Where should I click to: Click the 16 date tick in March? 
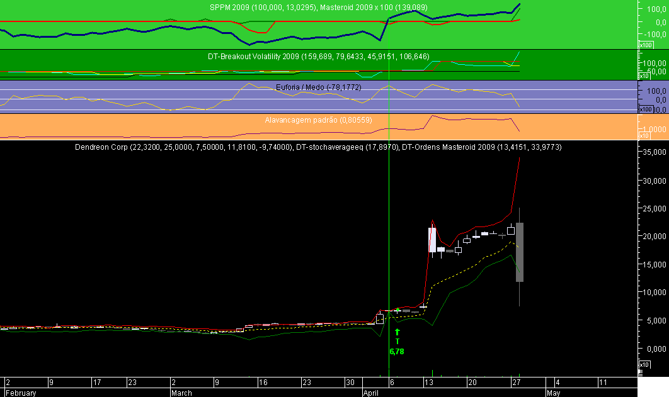click(x=263, y=382)
